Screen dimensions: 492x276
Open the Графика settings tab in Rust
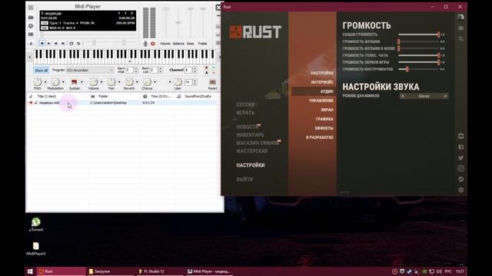[x=324, y=119]
